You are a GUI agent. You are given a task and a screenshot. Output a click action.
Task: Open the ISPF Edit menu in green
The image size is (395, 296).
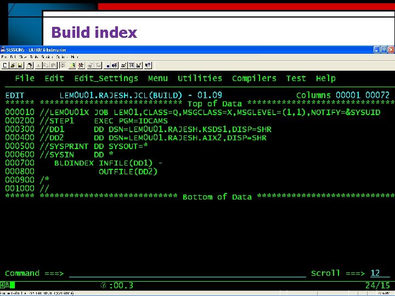pyautogui.click(x=54, y=78)
